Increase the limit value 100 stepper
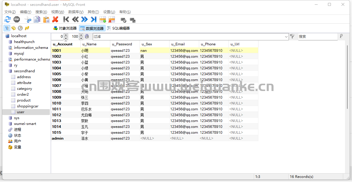The width and height of the screenshot is (352, 182). click(81, 35)
